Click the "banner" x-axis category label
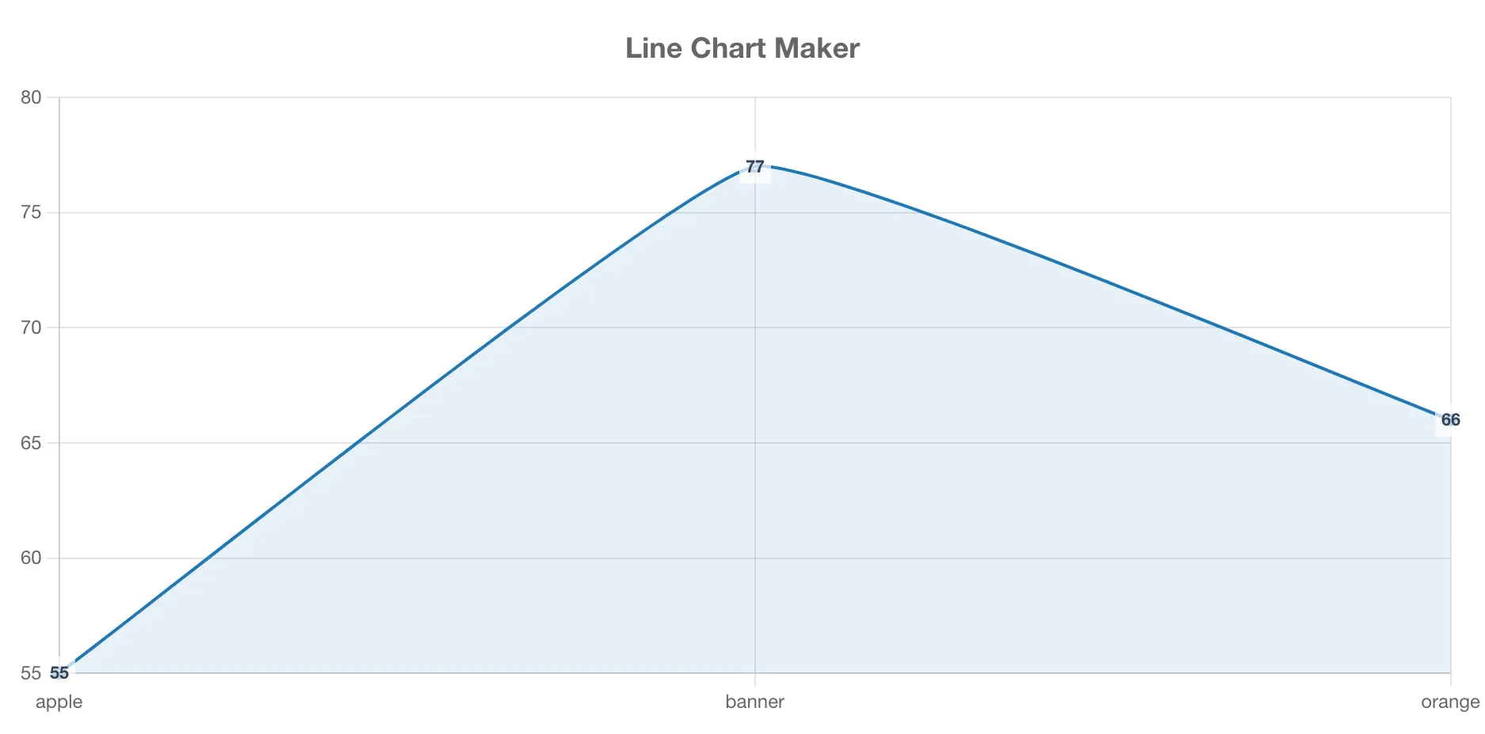 754,702
